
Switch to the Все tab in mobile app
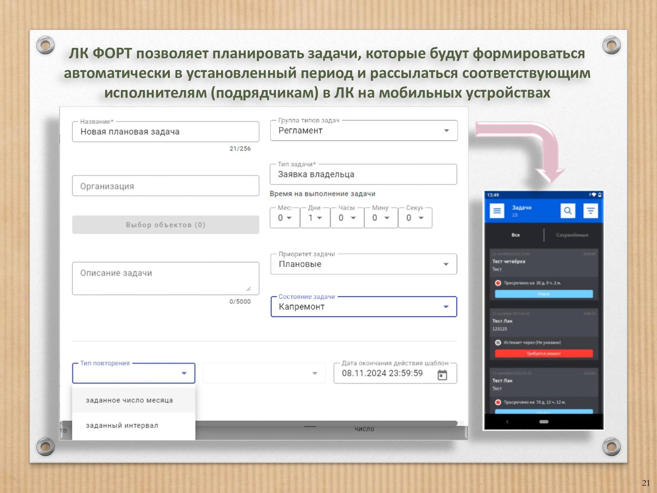click(x=516, y=235)
